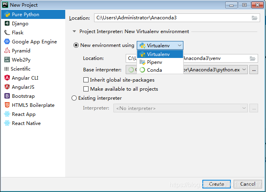This screenshot has height=192, width=266.
Task: Open the Base interpreter dropdown arrow
Action: point(244,69)
